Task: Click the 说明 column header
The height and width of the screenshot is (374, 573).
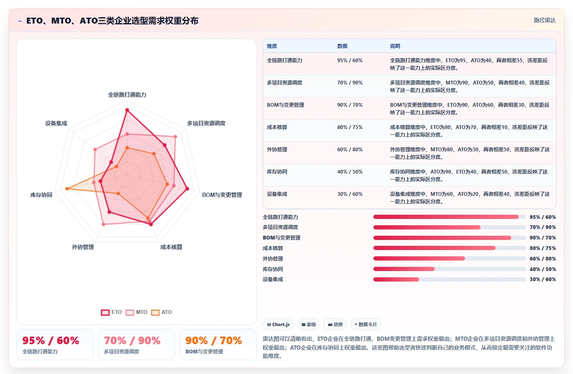Action: [395, 46]
